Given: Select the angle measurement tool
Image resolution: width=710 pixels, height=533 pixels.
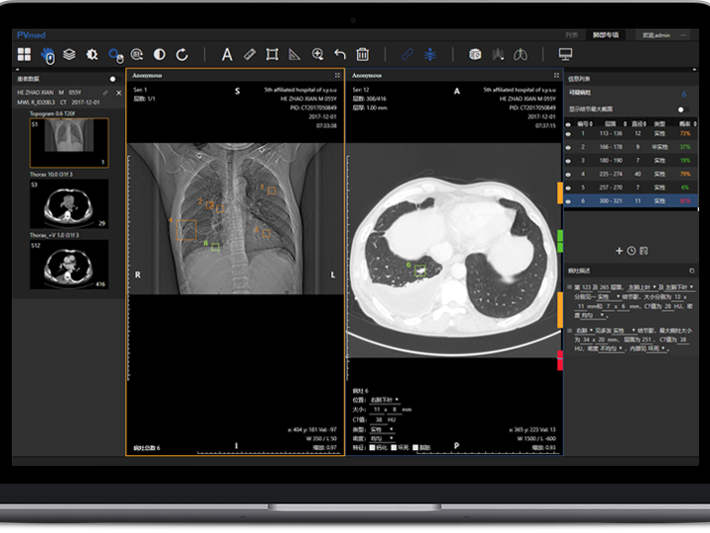Looking at the screenshot, I should pyautogui.click(x=295, y=54).
